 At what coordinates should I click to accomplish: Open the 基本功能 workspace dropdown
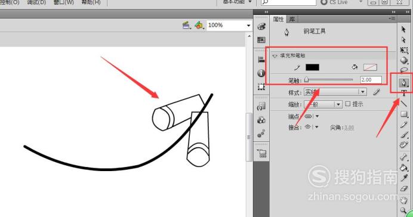click(x=238, y=2)
